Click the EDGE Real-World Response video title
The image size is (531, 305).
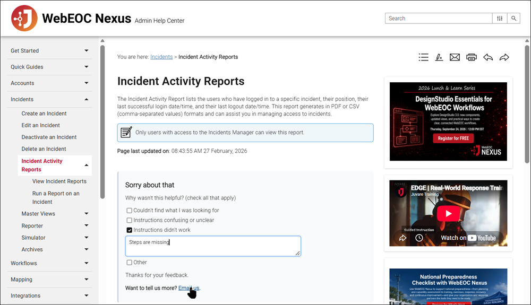[457, 188]
